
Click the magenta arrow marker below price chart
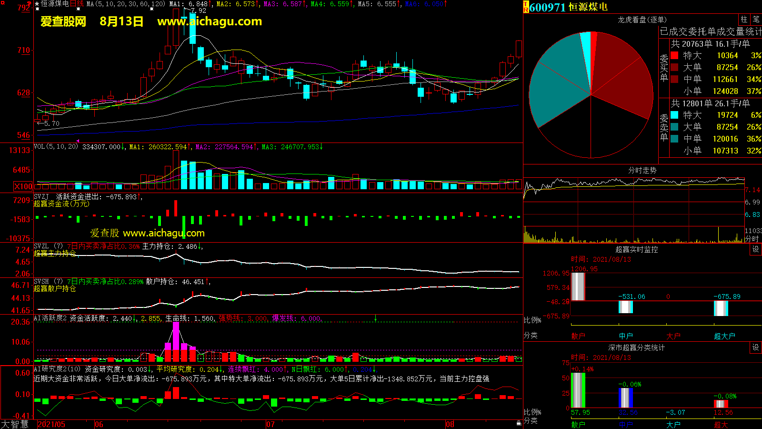tap(78, 141)
